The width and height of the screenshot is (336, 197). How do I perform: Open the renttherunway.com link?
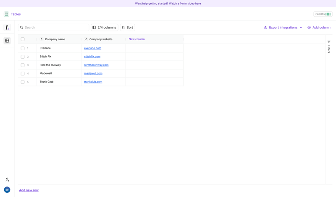[96, 65]
